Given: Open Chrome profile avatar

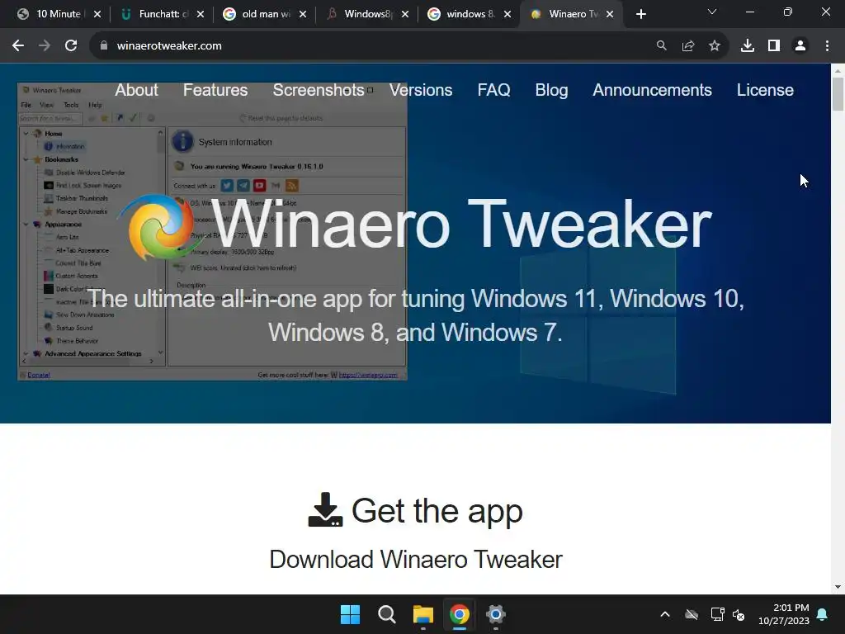Looking at the screenshot, I should (x=800, y=46).
